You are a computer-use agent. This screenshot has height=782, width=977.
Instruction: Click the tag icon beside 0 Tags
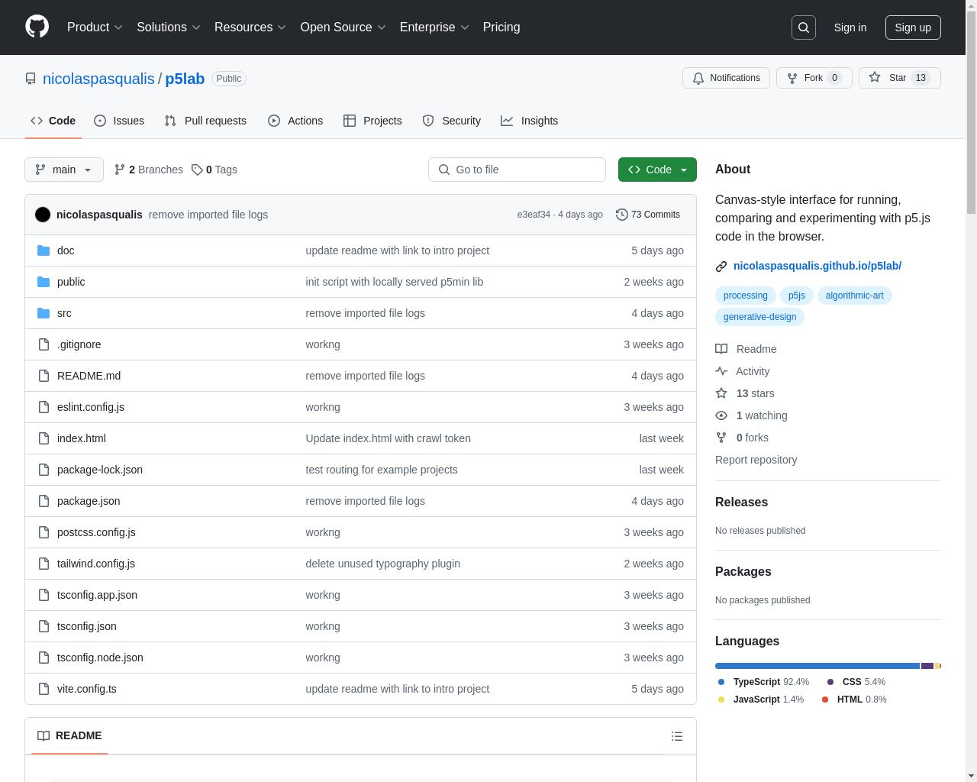(x=197, y=170)
